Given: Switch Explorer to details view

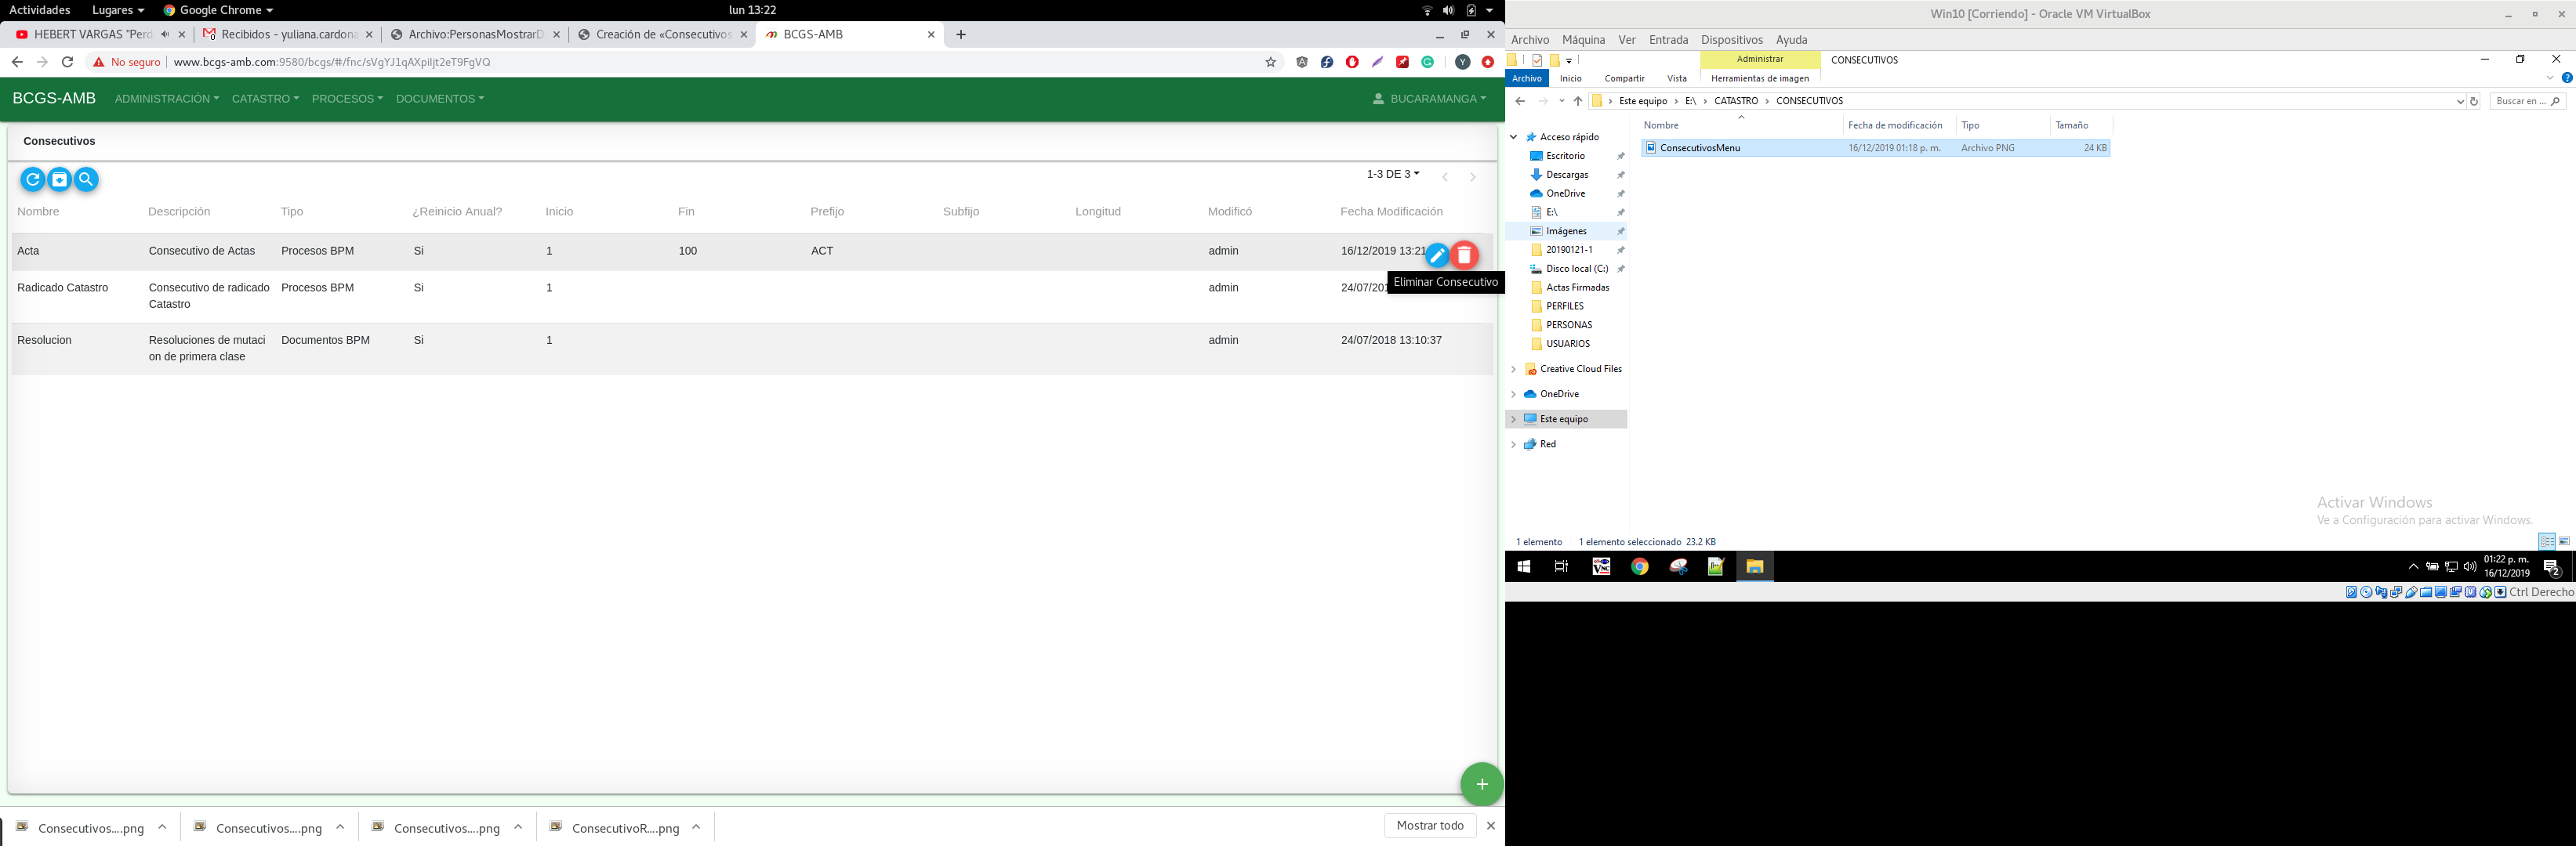Looking at the screenshot, I should coord(2547,541).
